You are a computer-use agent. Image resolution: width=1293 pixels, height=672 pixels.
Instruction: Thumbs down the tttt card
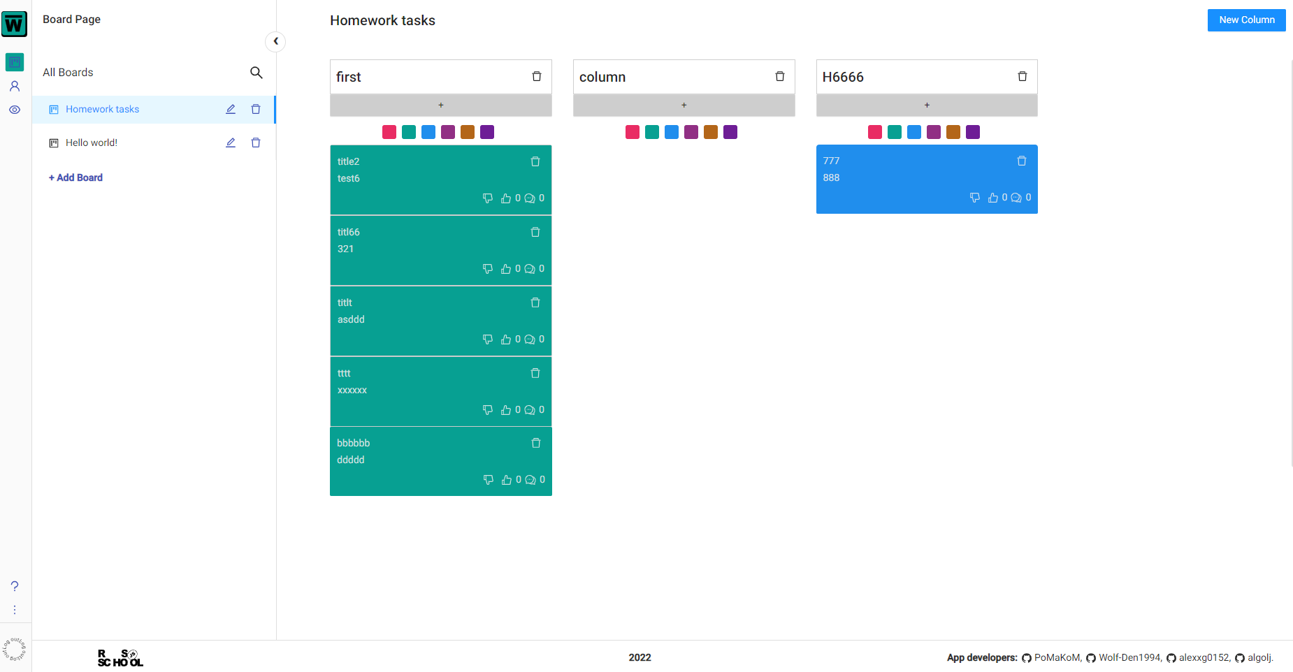(488, 410)
